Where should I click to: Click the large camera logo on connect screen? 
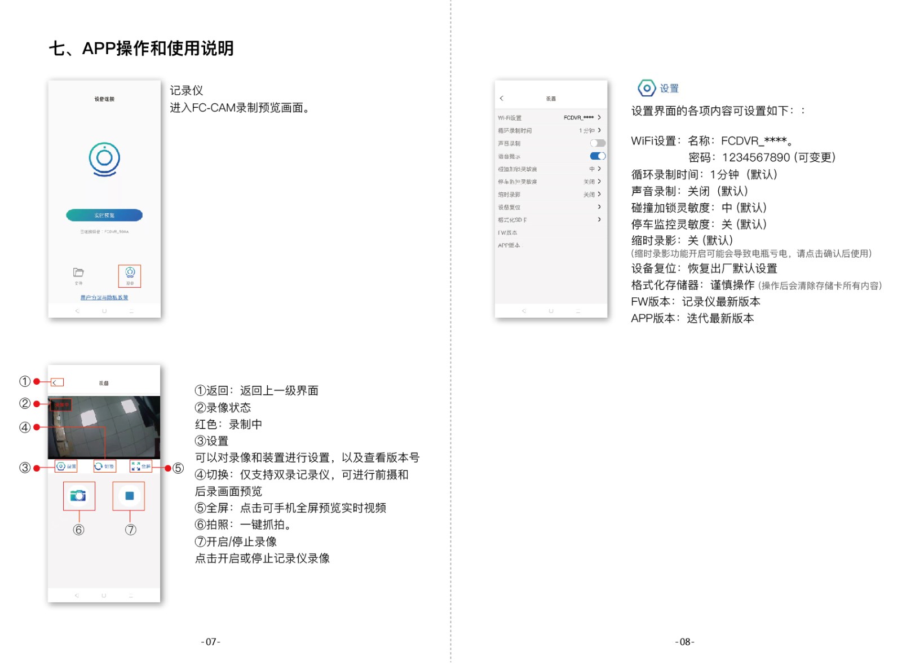[x=104, y=158]
